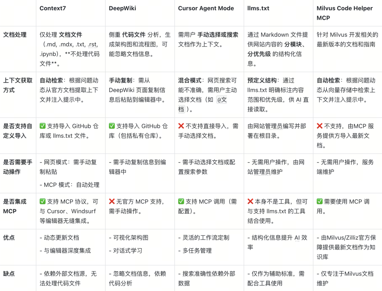Click the green check before 支持 MCP 协议
The height and width of the screenshot is (291, 382).
pos(43,201)
